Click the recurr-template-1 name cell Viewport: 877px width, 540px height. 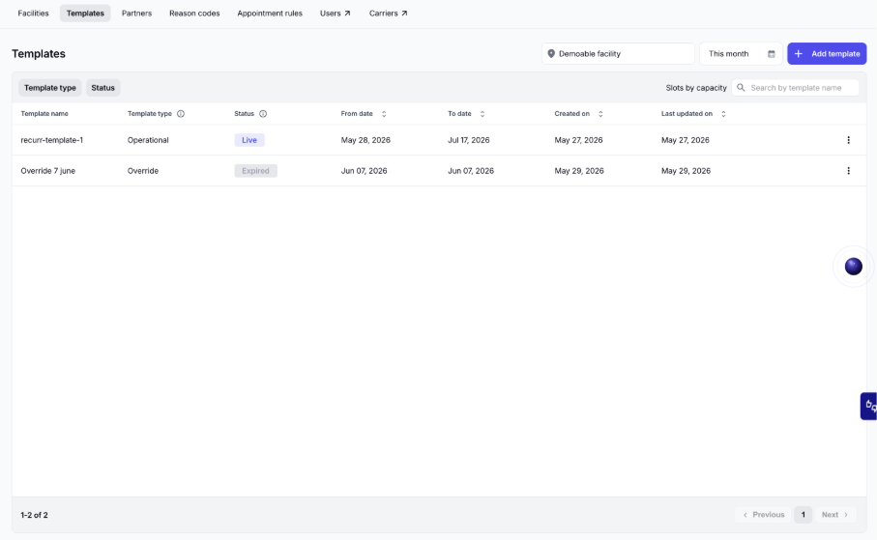tap(51, 140)
